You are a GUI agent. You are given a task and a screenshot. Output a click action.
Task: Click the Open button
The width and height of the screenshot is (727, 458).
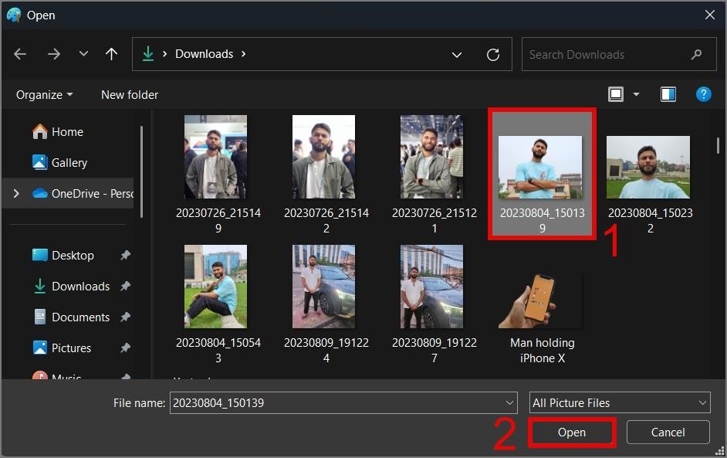coord(572,433)
